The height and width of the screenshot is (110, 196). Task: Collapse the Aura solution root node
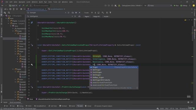[x=4, y=16]
